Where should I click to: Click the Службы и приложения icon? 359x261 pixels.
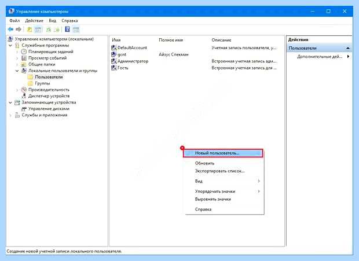(x=17, y=115)
